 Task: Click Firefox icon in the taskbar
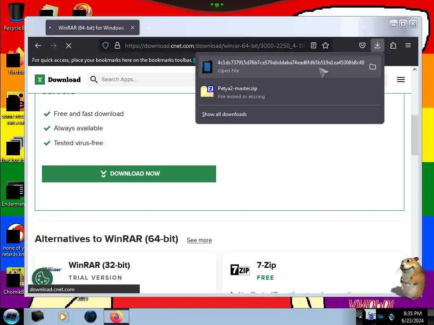(x=117, y=317)
